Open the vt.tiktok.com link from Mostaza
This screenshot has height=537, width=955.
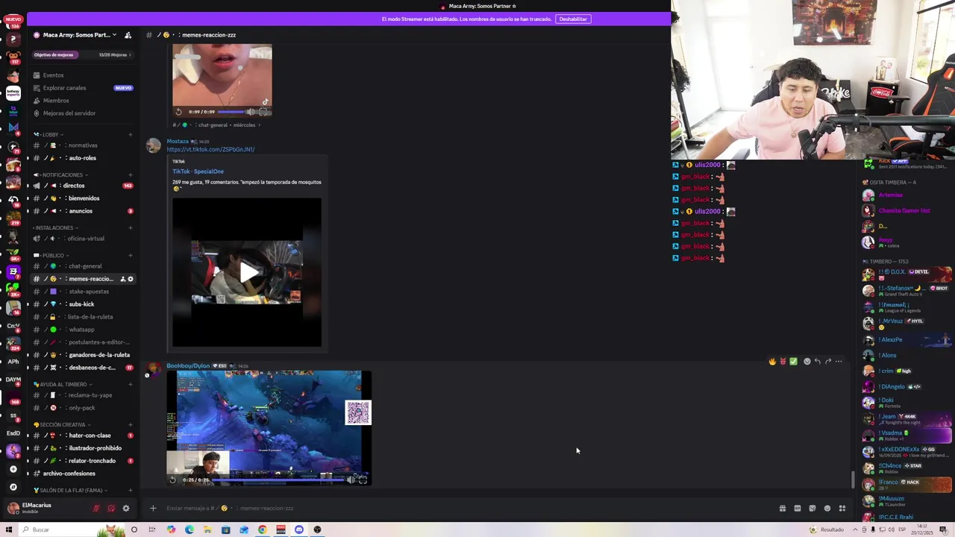tap(210, 149)
